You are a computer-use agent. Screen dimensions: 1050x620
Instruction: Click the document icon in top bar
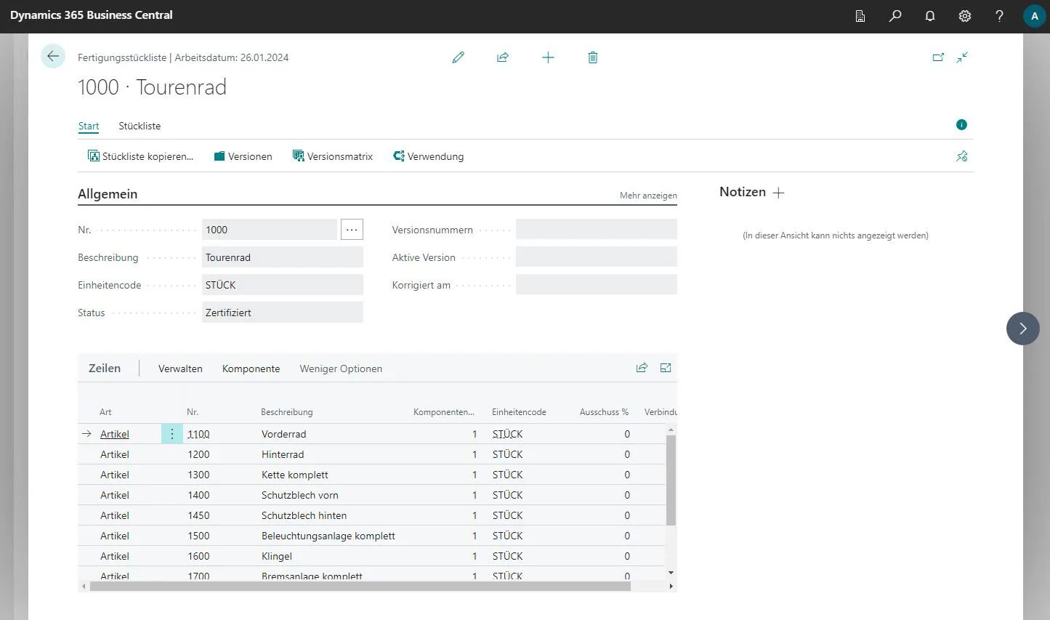click(x=860, y=16)
